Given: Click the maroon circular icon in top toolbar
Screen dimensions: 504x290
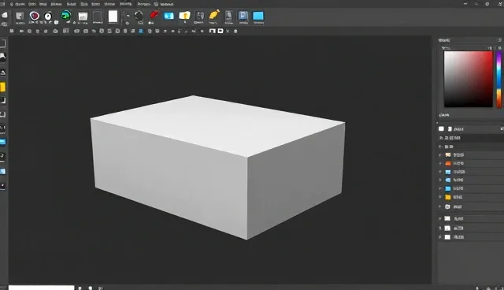Looking at the screenshot, I should click(35, 16).
